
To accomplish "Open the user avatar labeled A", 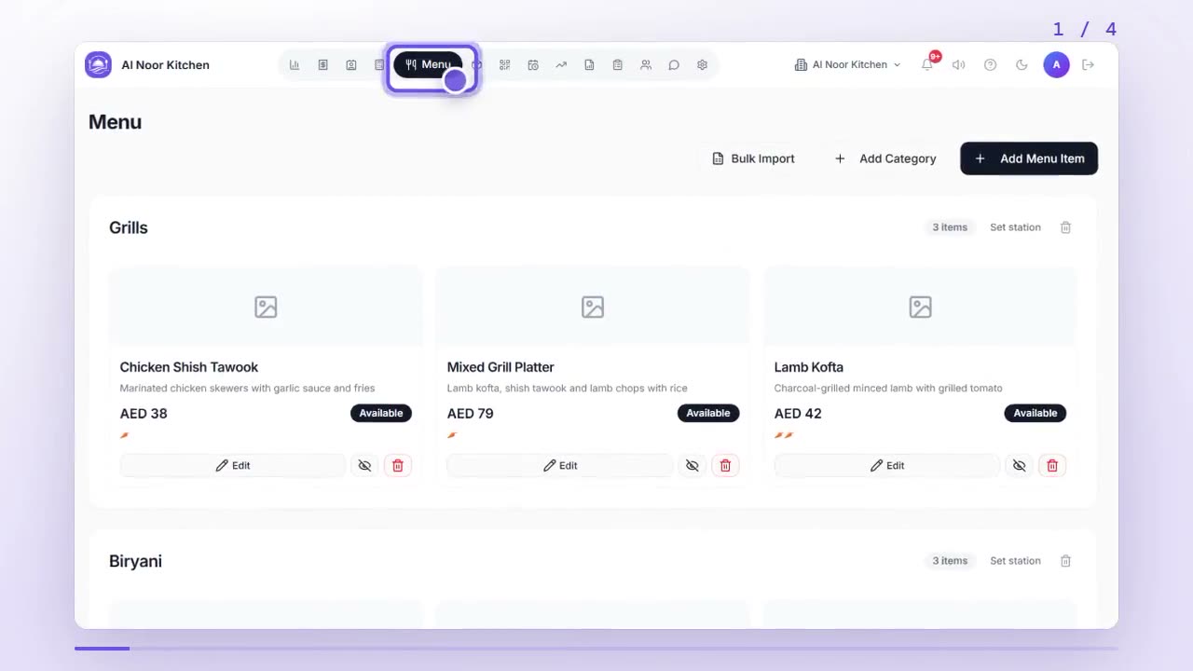I will 1056,64.
